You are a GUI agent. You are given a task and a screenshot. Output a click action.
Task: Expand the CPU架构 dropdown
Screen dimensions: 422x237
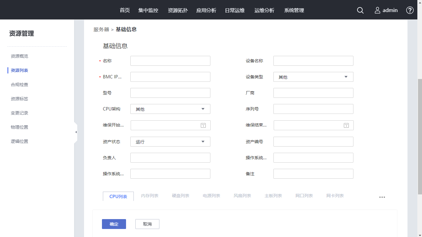tap(170, 109)
